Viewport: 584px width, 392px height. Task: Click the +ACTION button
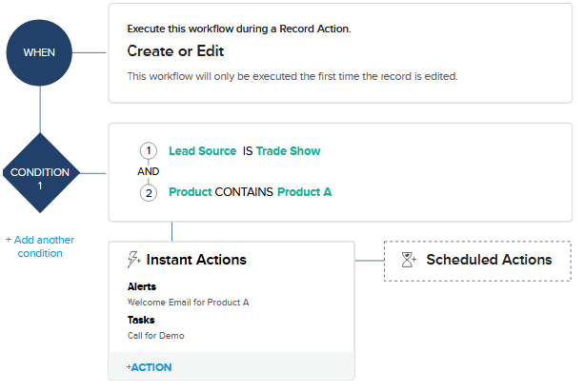pos(149,367)
